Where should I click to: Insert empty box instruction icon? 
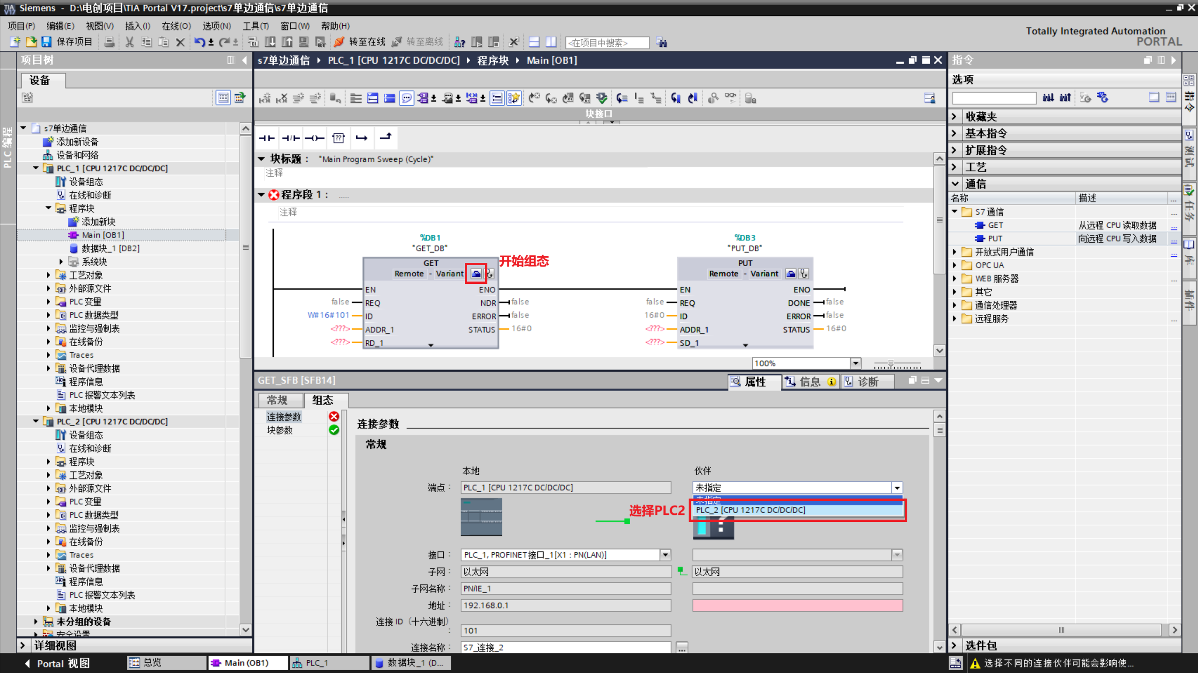pyautogui.click(x=338, y=138)
